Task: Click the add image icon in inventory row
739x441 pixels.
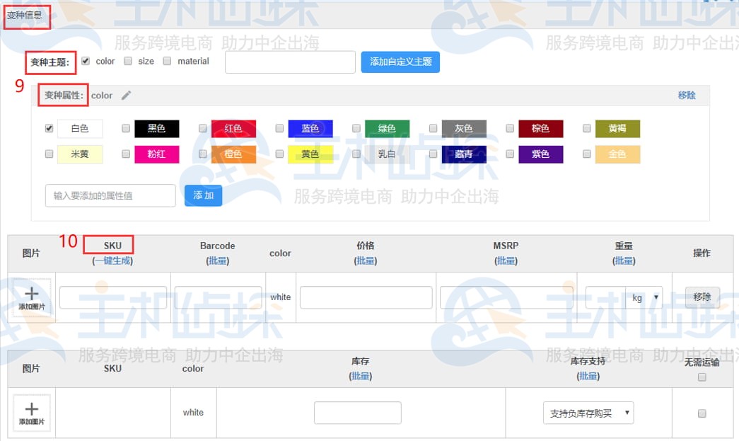Action: point(31,412)
